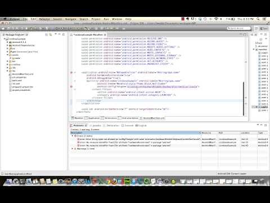
Task: Sort problems by Resource column
Action: coord(209,133)
